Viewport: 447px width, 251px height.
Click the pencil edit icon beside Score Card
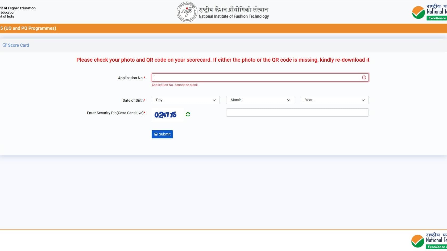tap(5, 45)
